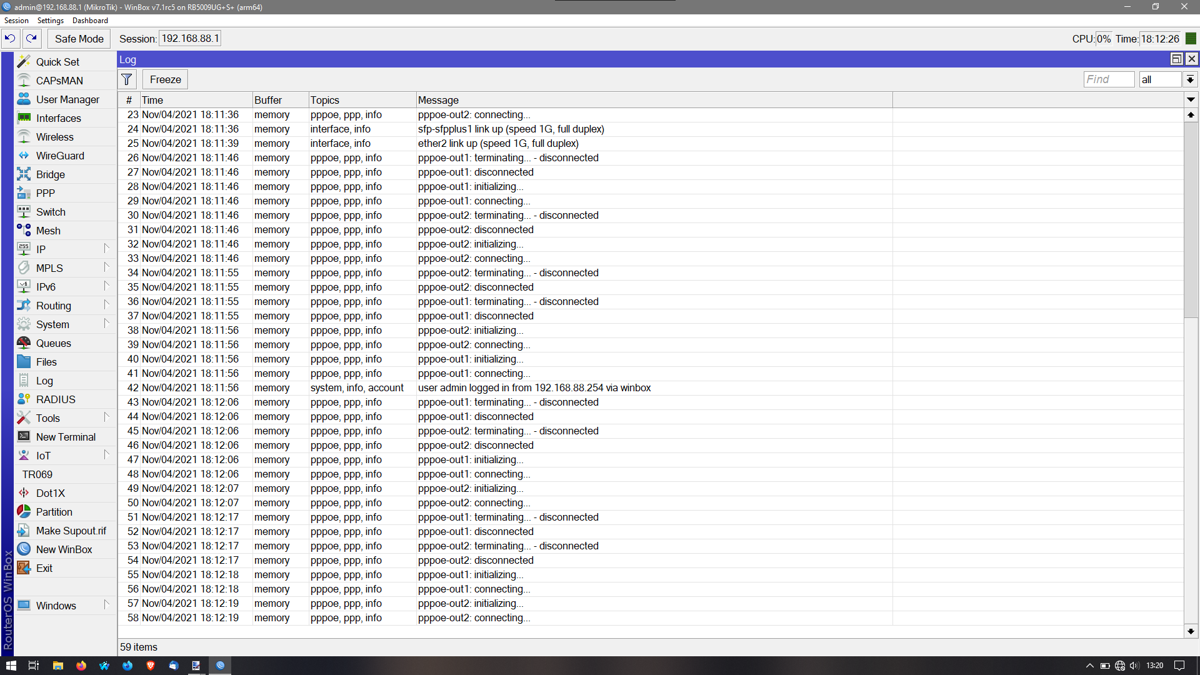1200x675 pixels.
Task: Open the Dashboard menu
Action: [x=90, y=21]
